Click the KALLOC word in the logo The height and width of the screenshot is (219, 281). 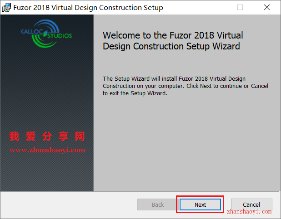[31, 32]
